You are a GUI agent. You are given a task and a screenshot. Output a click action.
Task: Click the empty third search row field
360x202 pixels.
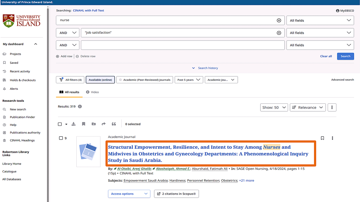182,45
